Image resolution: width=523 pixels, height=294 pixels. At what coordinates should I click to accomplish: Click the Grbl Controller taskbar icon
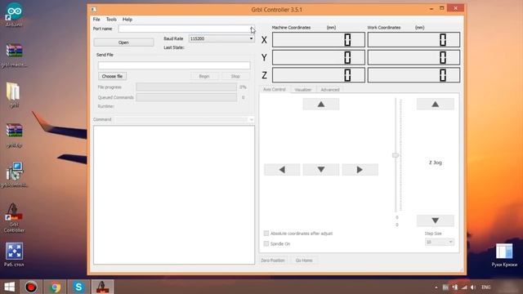point(102,287)
